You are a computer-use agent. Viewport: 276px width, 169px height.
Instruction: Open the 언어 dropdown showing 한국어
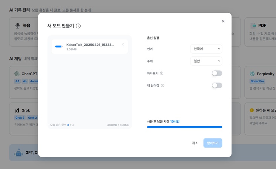click(206, 49)
